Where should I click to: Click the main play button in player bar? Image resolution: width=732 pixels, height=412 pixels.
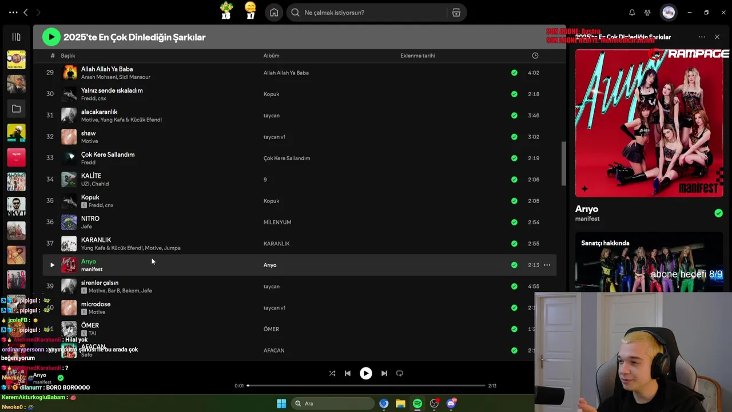point(366,373)
